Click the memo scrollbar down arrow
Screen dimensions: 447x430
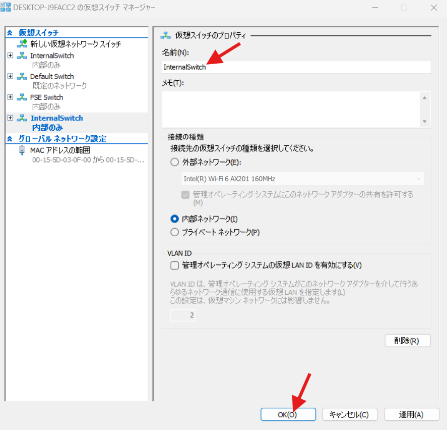[x=424, y=122]
